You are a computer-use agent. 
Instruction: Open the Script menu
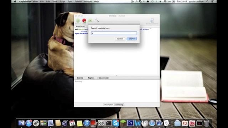[62, 1]
